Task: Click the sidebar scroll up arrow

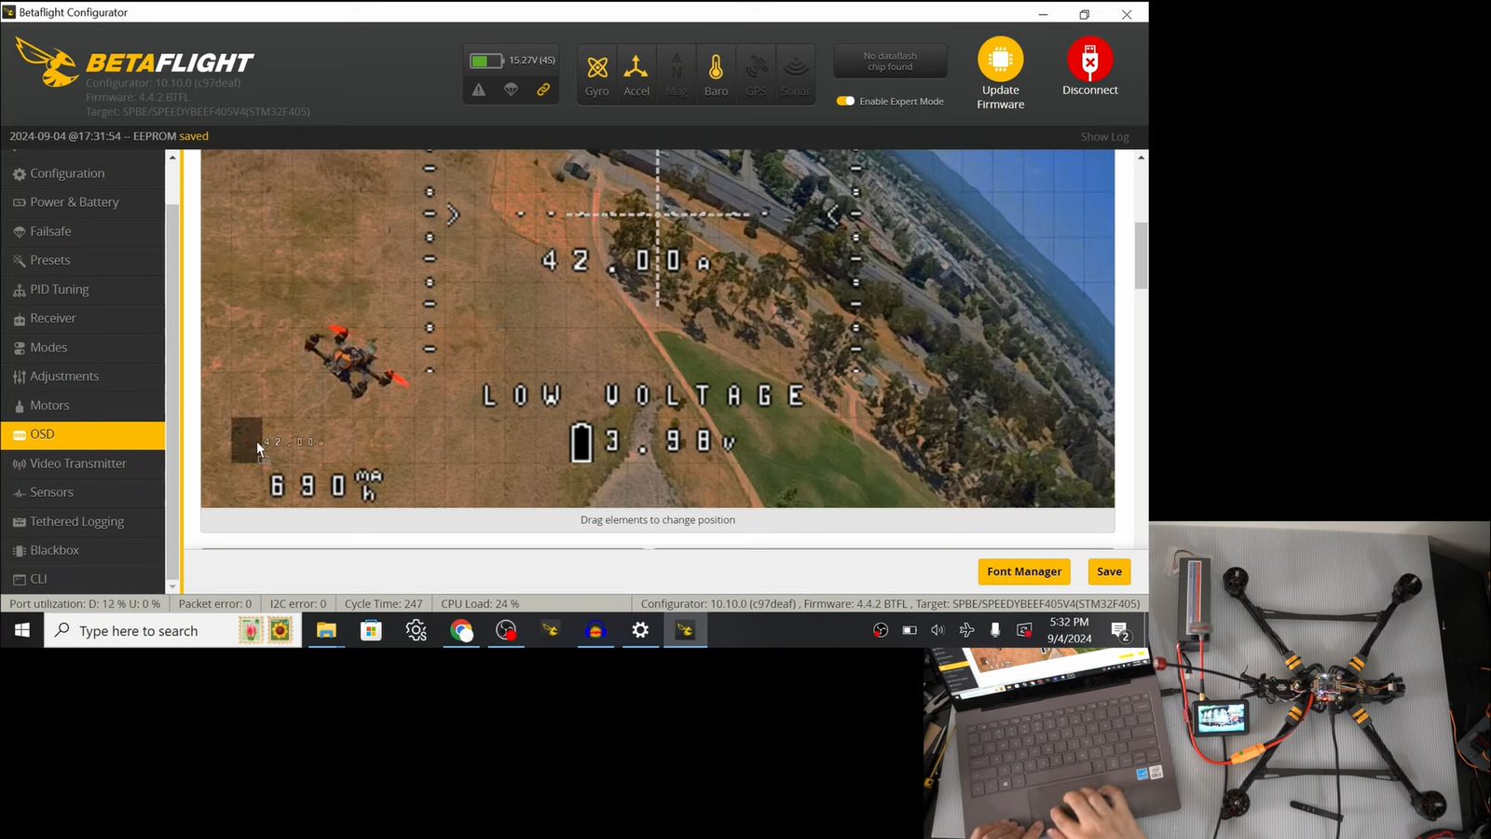Action: 172,158
